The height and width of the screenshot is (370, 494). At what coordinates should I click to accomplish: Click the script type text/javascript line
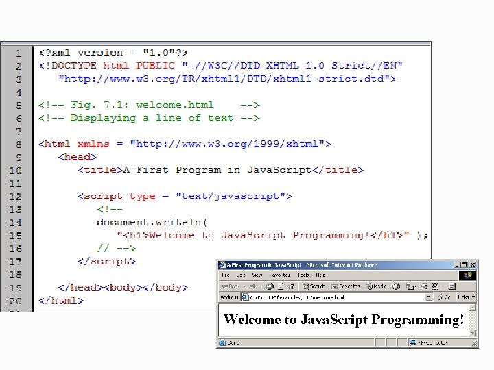click(x=185, y=197)
